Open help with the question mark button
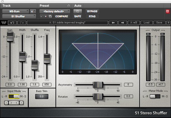This screenshot has width=171, height=118. [168, 23]
